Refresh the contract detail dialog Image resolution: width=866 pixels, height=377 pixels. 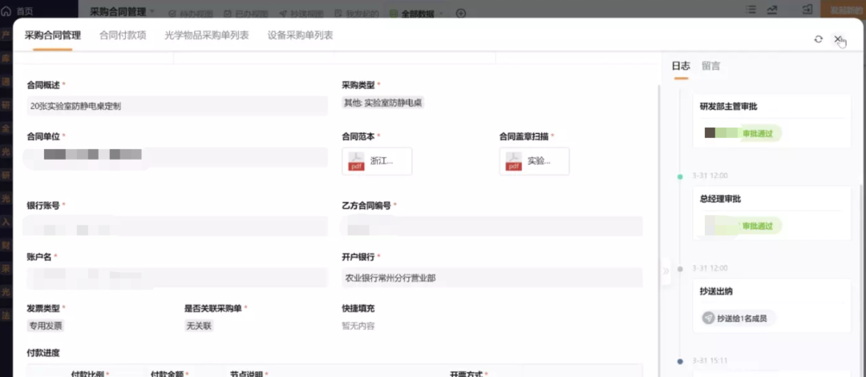pyautogui.click(x=818, y=39)
